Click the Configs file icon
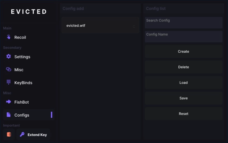The width and height of the screenshot is (228, 143). pos(9,115)
